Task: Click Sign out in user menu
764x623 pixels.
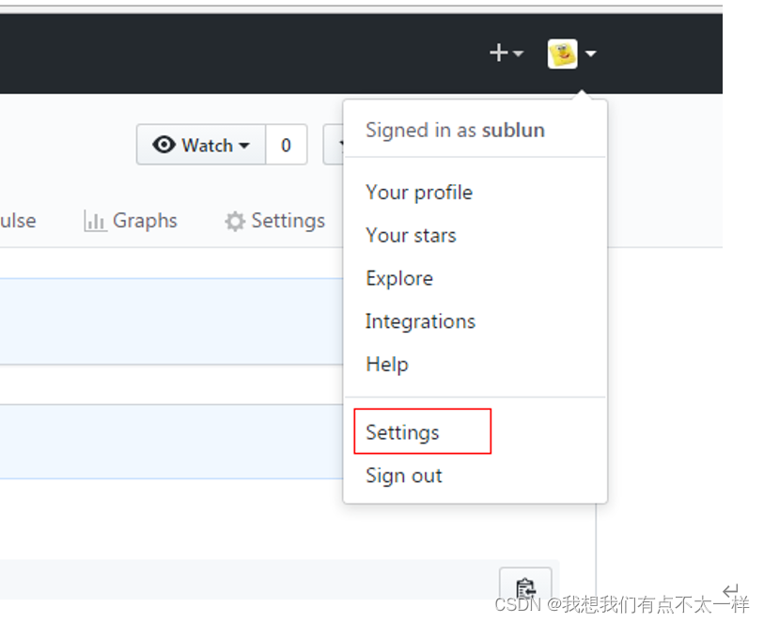Action: [x=404, y=475]
